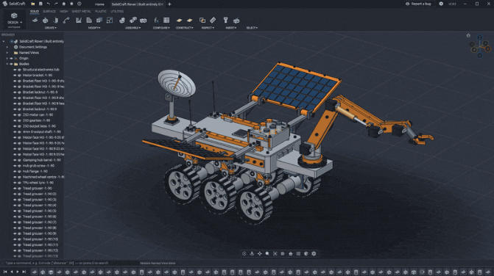494x276 pixels.
Task: Click the Redo arrow in the title bar
Action: pos(56,4)
